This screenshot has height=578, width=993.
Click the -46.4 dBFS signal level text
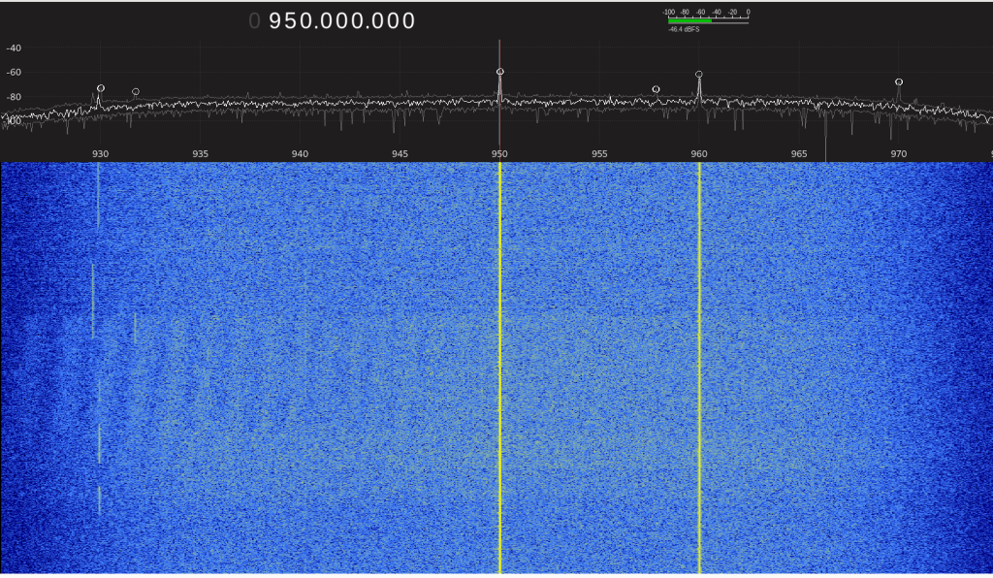[684, 29]
